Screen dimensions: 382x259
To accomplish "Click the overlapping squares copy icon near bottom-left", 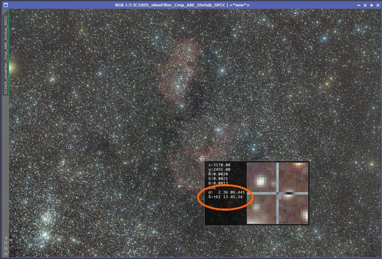I will [x=6, y=248].
